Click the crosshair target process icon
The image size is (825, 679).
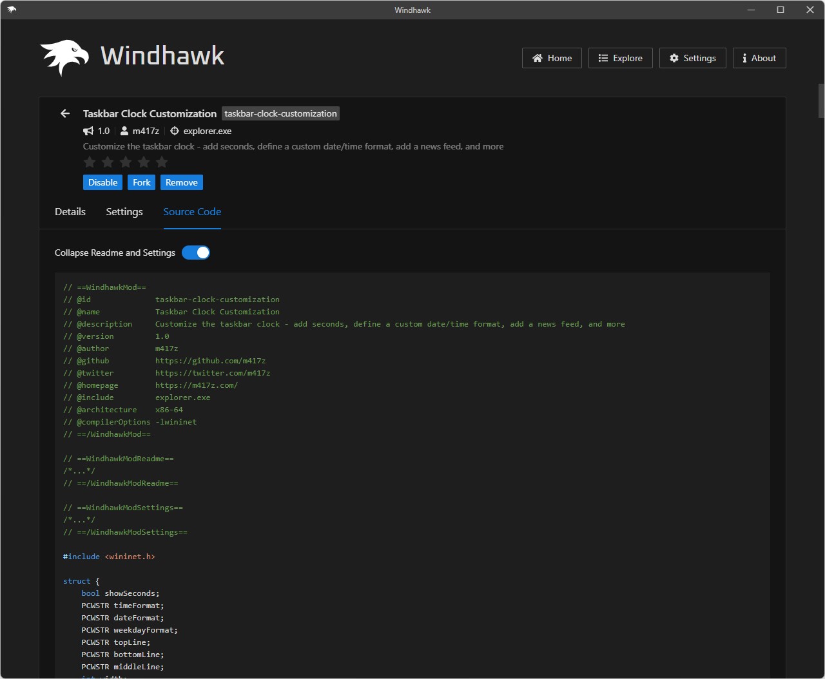point(174,131)
